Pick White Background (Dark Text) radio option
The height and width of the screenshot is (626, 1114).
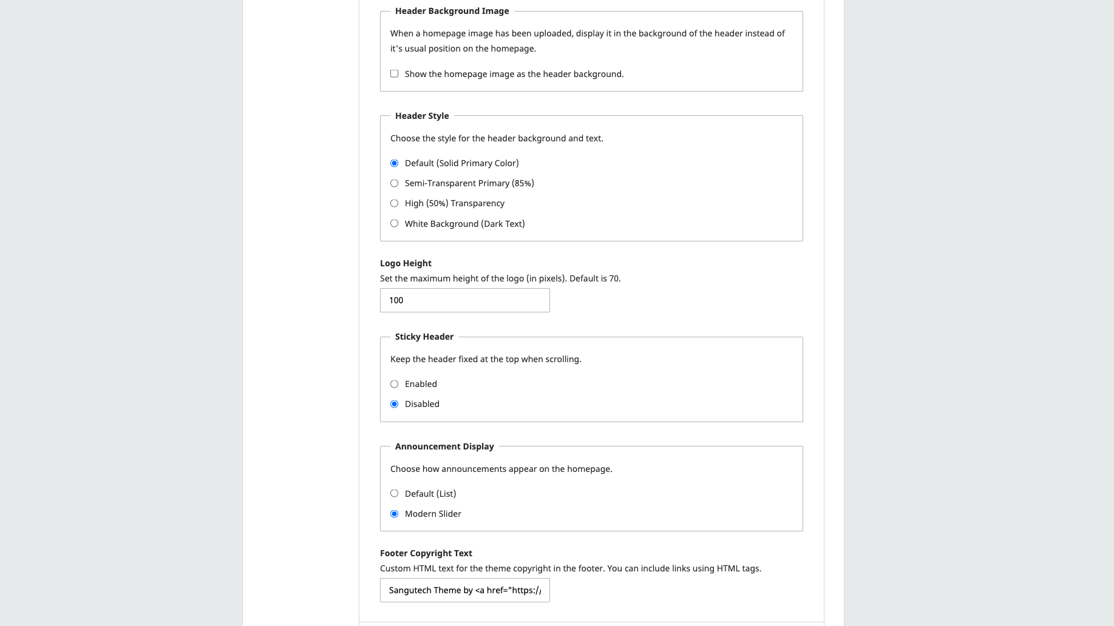tap(395, 224)
